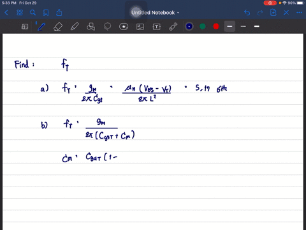Select the thickest stroke width
Viewport: 306px width, 230px height.
(x=257, y=26)
